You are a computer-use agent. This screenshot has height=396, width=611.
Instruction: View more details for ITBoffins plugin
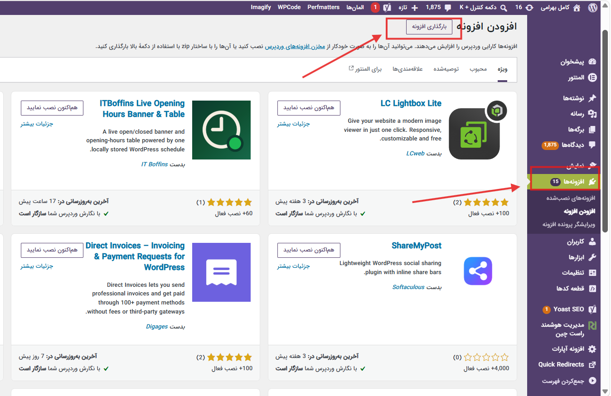(x=37, y=124)
